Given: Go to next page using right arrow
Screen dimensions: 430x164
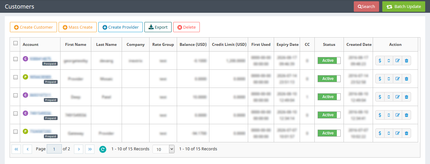Looking at the screenshot, I should (79, 149).
